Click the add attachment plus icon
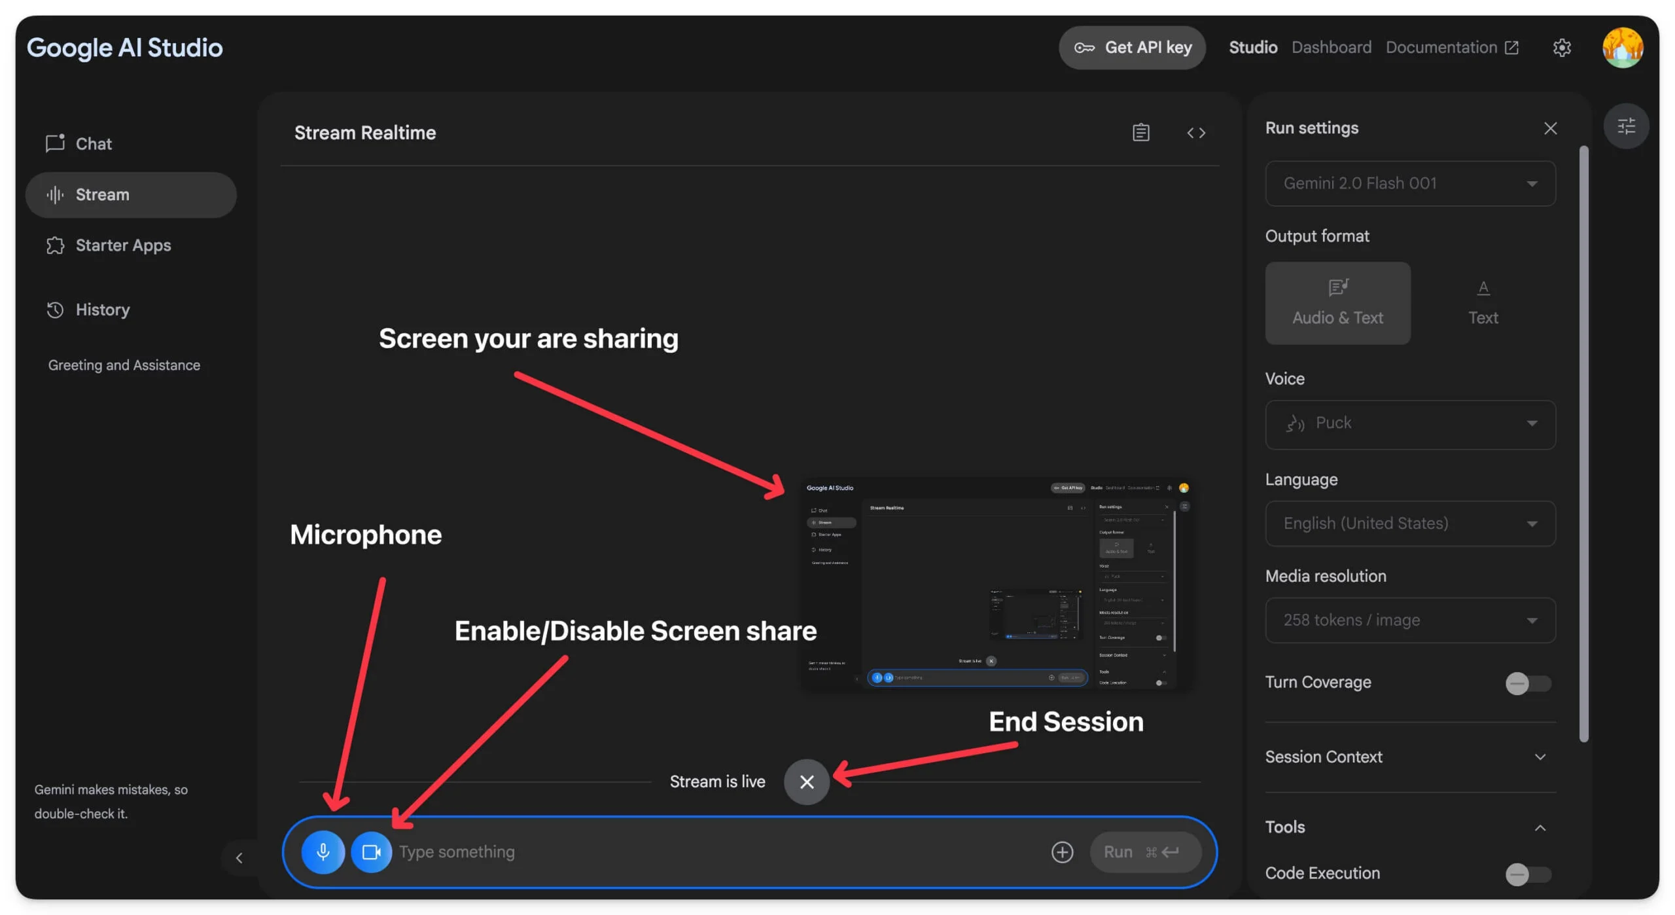 coord(1062,852)
